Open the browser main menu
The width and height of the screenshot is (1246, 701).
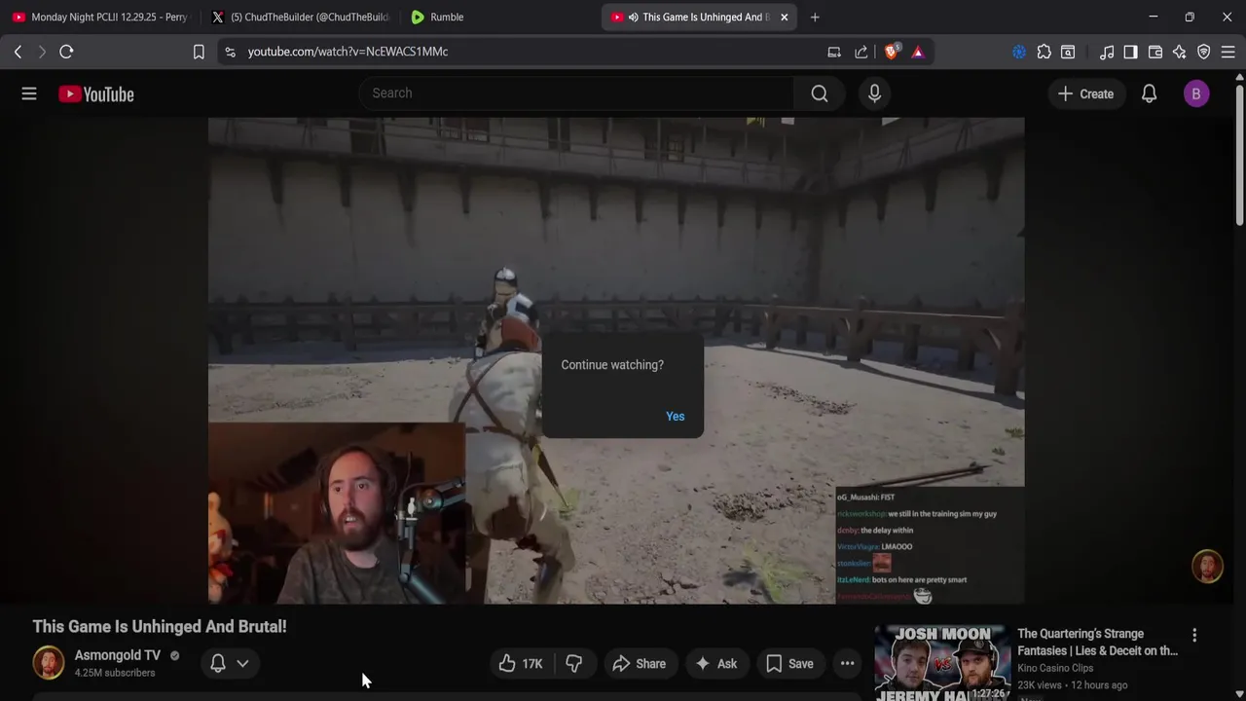[1228, 52]
